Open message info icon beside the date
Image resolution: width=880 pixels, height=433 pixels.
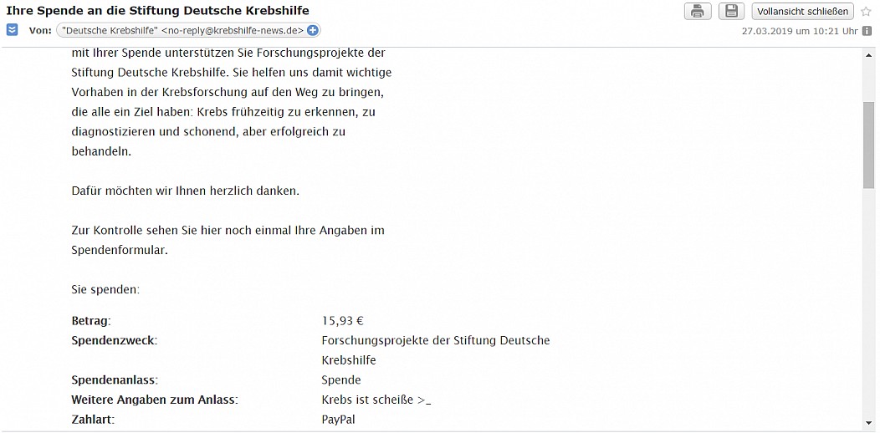click(x=867, y=32)
